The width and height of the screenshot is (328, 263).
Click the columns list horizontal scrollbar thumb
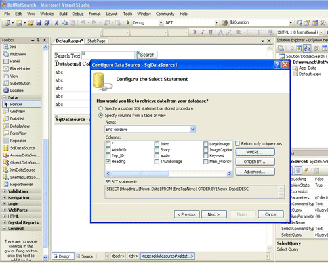click(140, 174)
